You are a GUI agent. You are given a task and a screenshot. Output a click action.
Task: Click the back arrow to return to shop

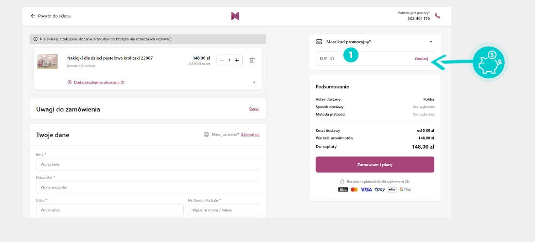tap(33, 16)
